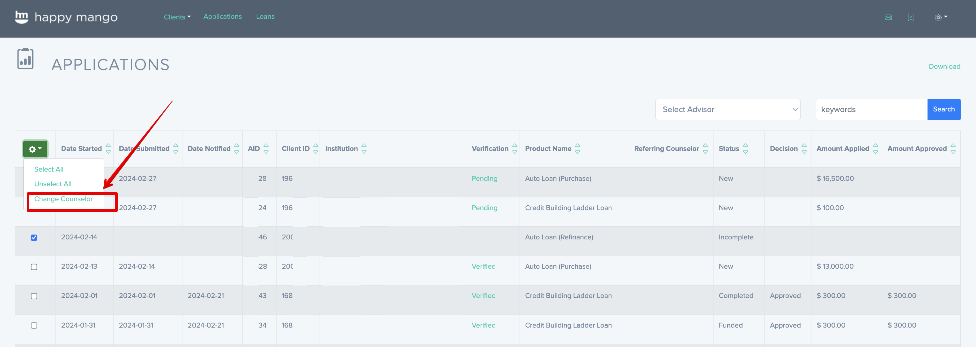Viewport: 976px width, 347px height.
Task: Open the Select Advisor dropdown
Action: pos(728,109)
